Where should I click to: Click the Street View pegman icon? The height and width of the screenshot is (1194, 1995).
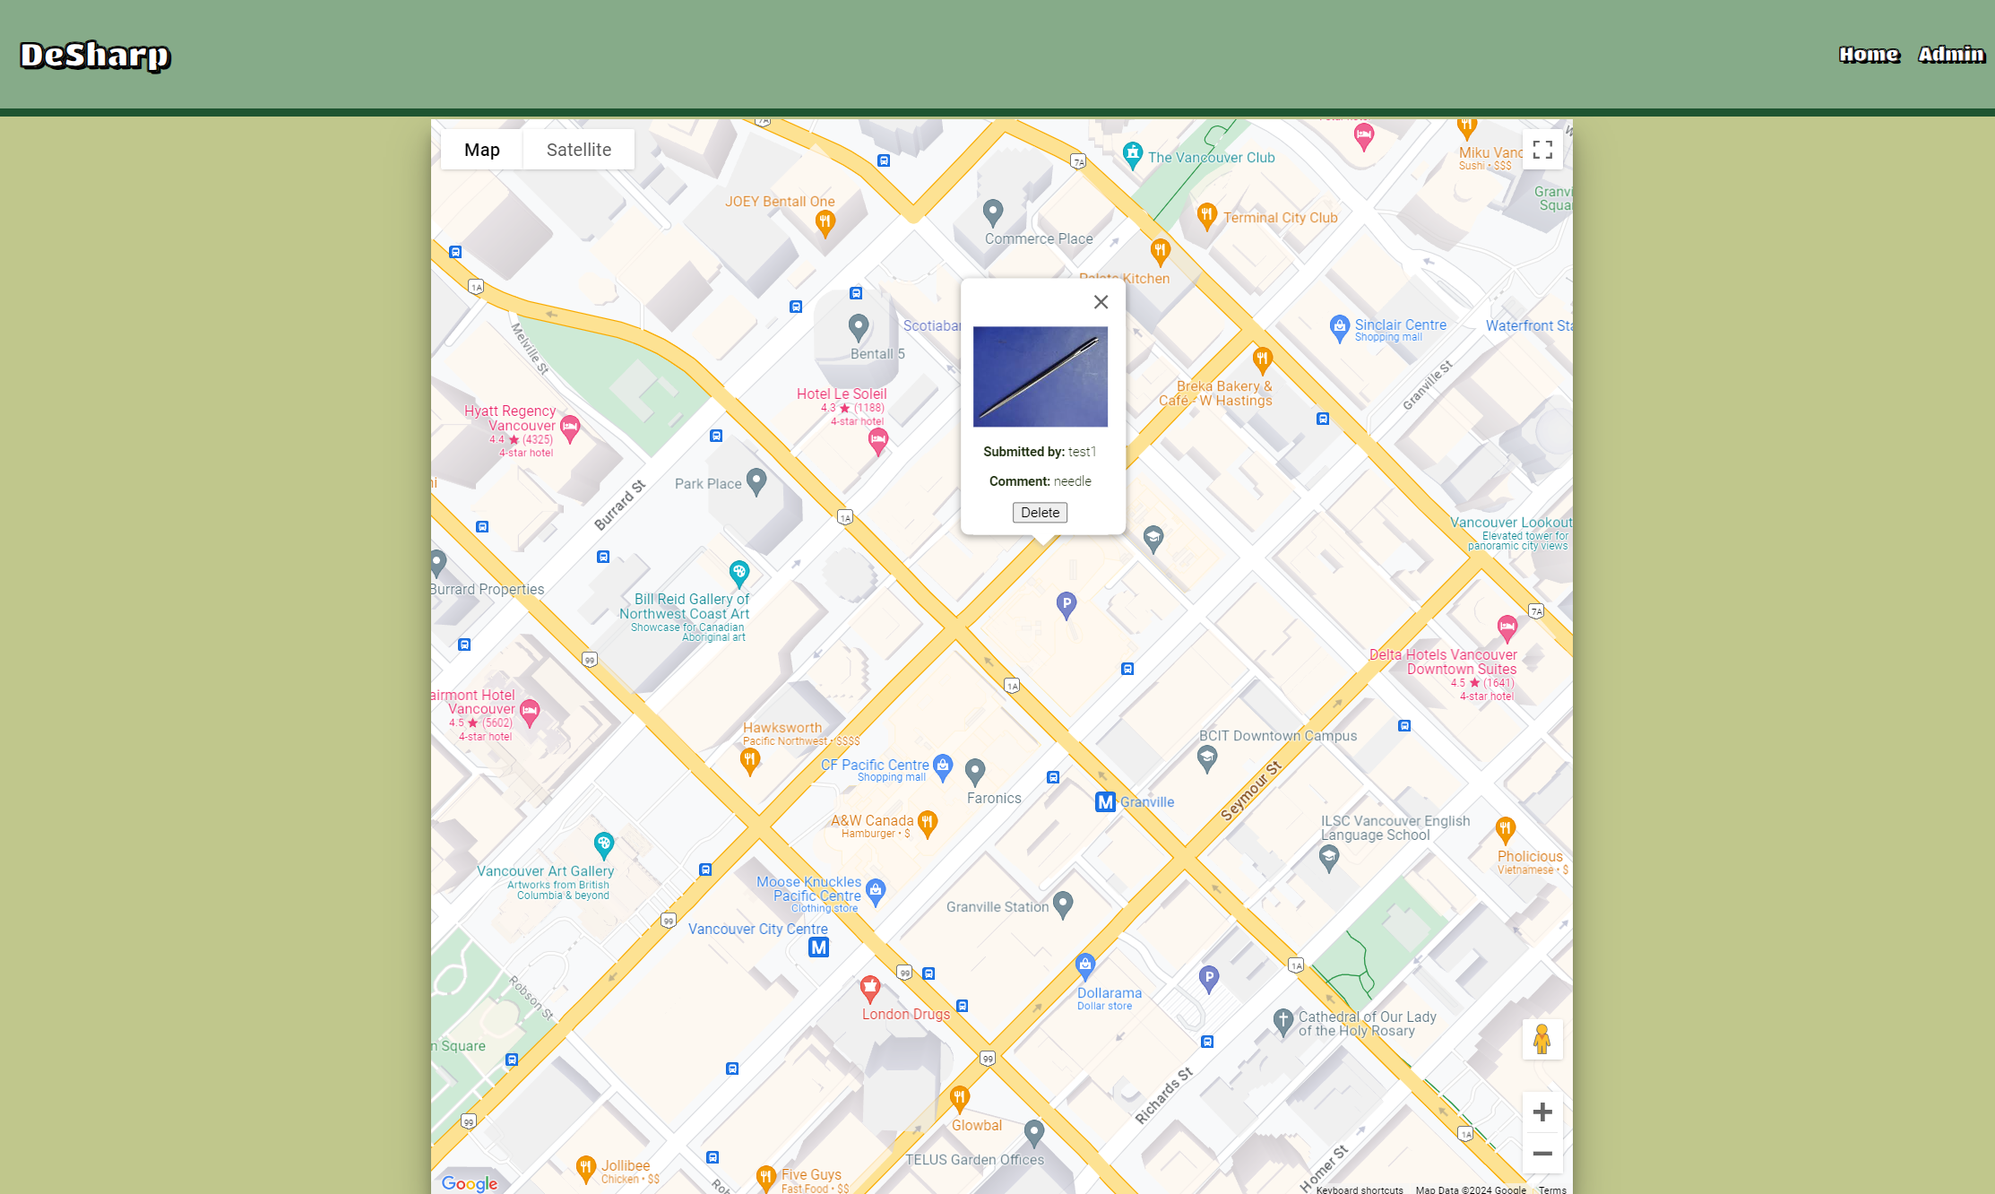click(1542, 1039)
